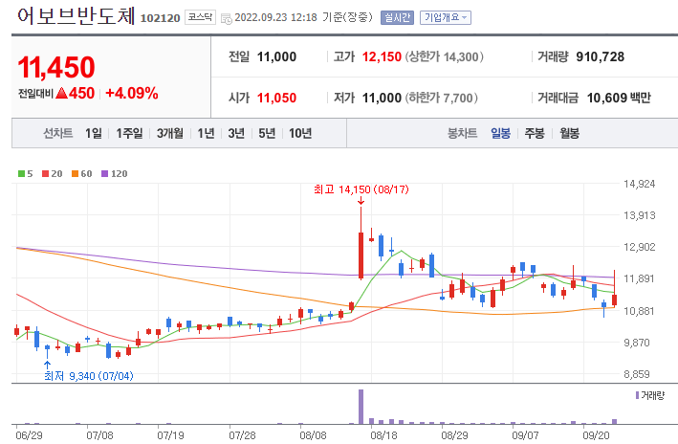Click the 전일 value 11,000
The height and width of the screenshot is (444, 678).
pos(276,56)
